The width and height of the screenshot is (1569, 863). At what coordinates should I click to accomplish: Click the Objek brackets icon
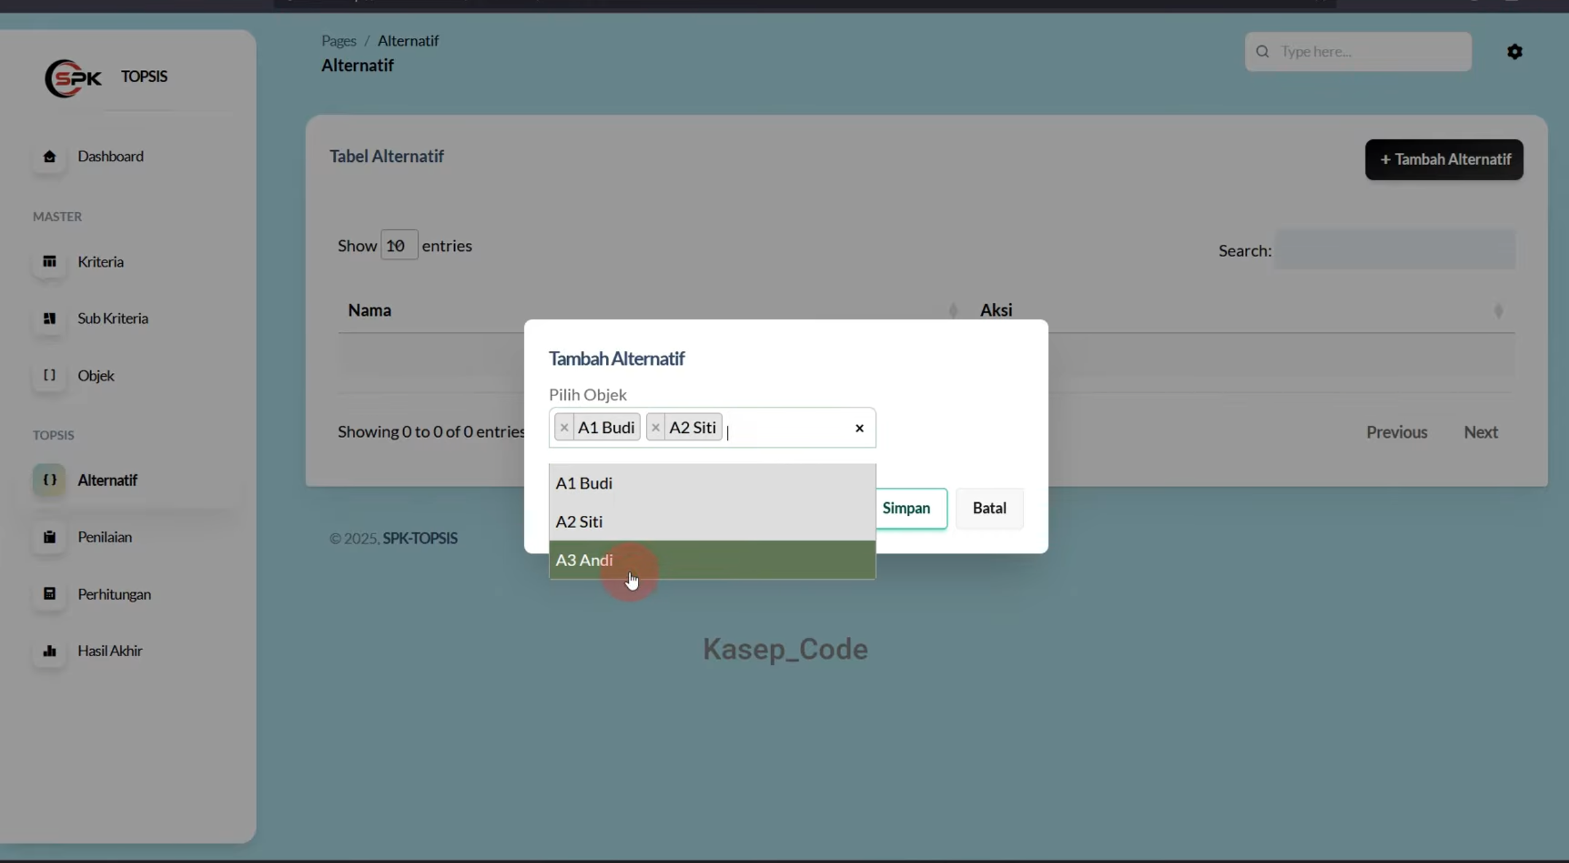(49, 375)
